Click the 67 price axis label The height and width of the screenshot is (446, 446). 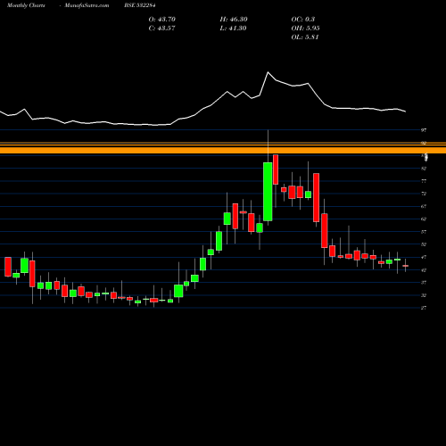tap(424, 206)
